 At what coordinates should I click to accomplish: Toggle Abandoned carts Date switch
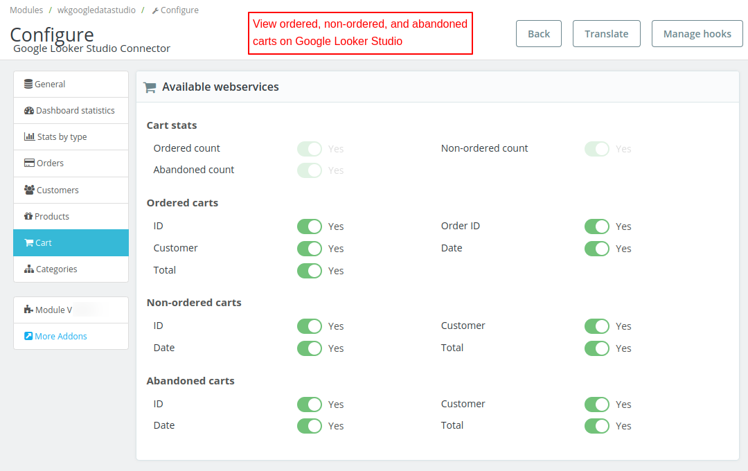point(310,426)
